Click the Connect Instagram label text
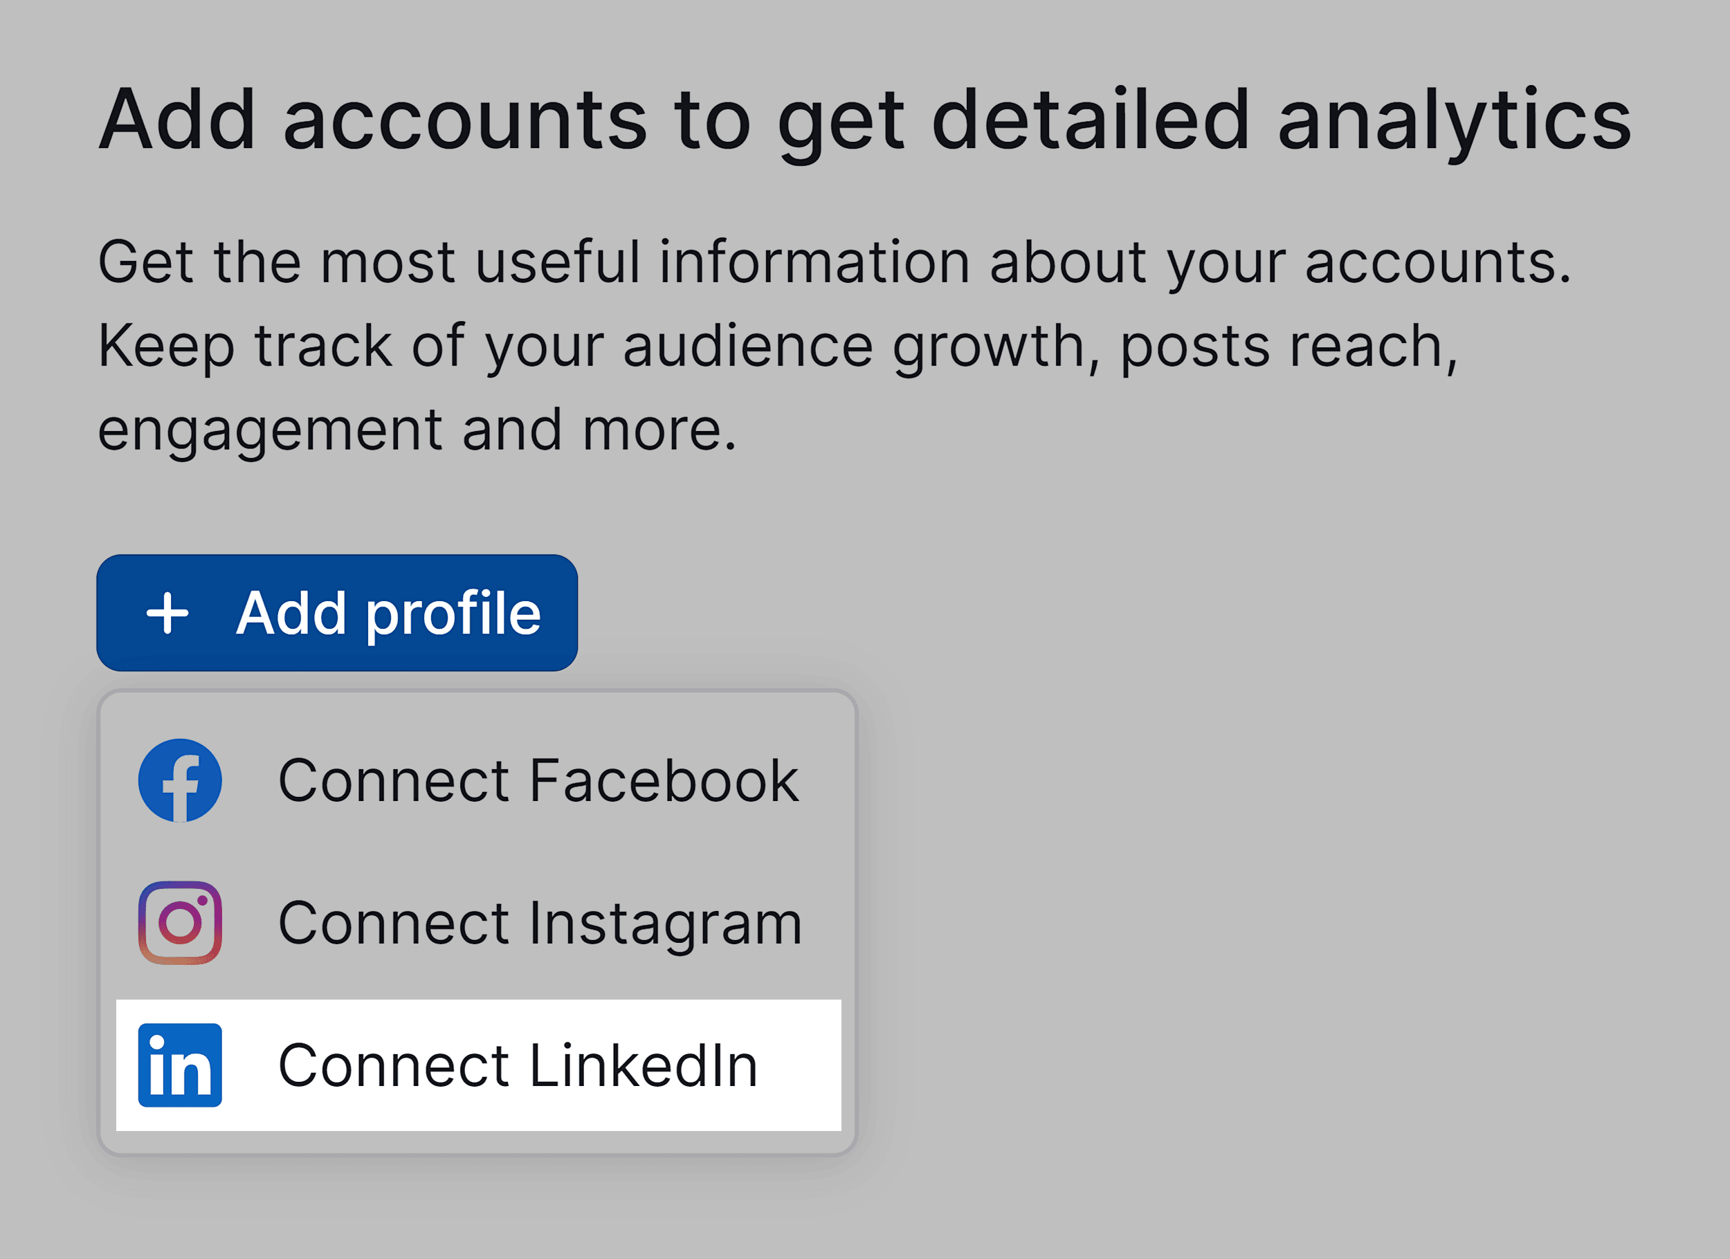The image size is (1730, 1259). 542,924
